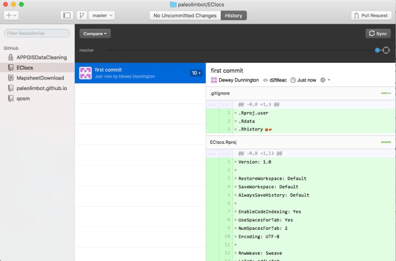Click the 'SaveWorkspace: Default' line
Screen dimensions: 396x261
tap(301, 187)
